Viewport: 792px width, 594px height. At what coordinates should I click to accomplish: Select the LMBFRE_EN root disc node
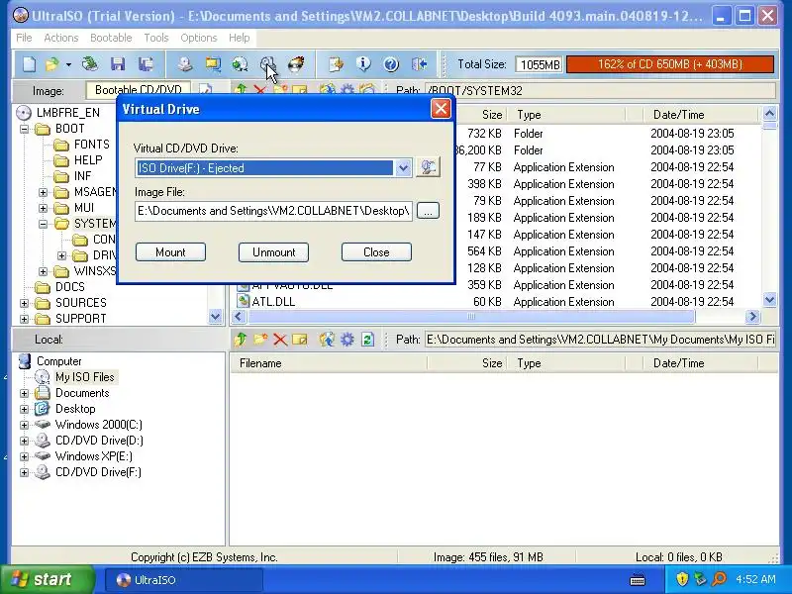(x=67, y=113)
